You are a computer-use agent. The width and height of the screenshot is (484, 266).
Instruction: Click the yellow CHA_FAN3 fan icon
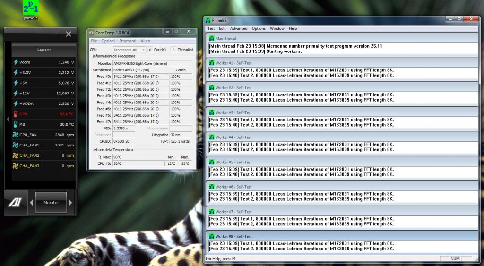coord(16,166)
